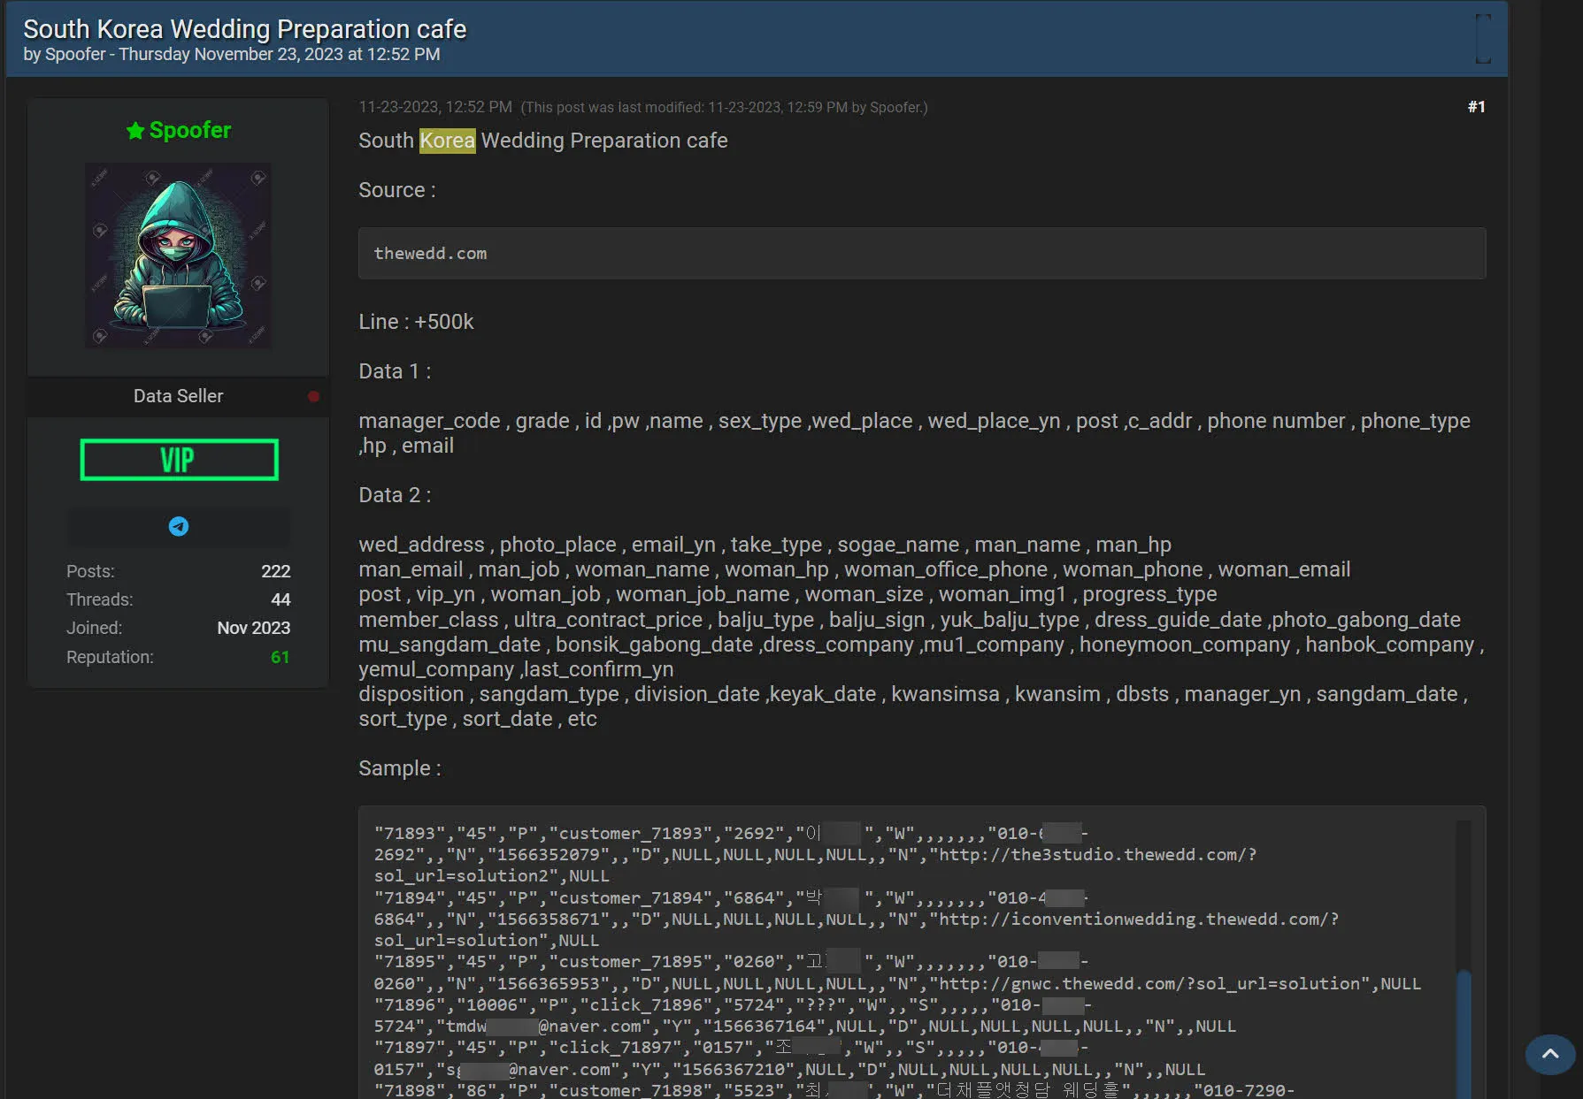The height and width of the screenshot is (1099, 1583).
Task: Click the 'by Spoofer' byline under title
Action: 64,55
